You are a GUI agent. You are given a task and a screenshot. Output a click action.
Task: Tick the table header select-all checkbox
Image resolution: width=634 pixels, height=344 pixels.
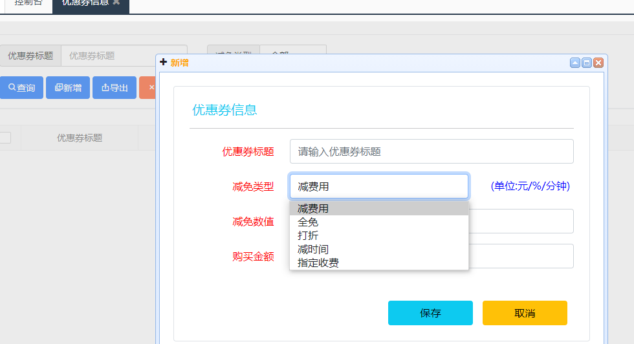pyautogui.click(x=5, y=138)
